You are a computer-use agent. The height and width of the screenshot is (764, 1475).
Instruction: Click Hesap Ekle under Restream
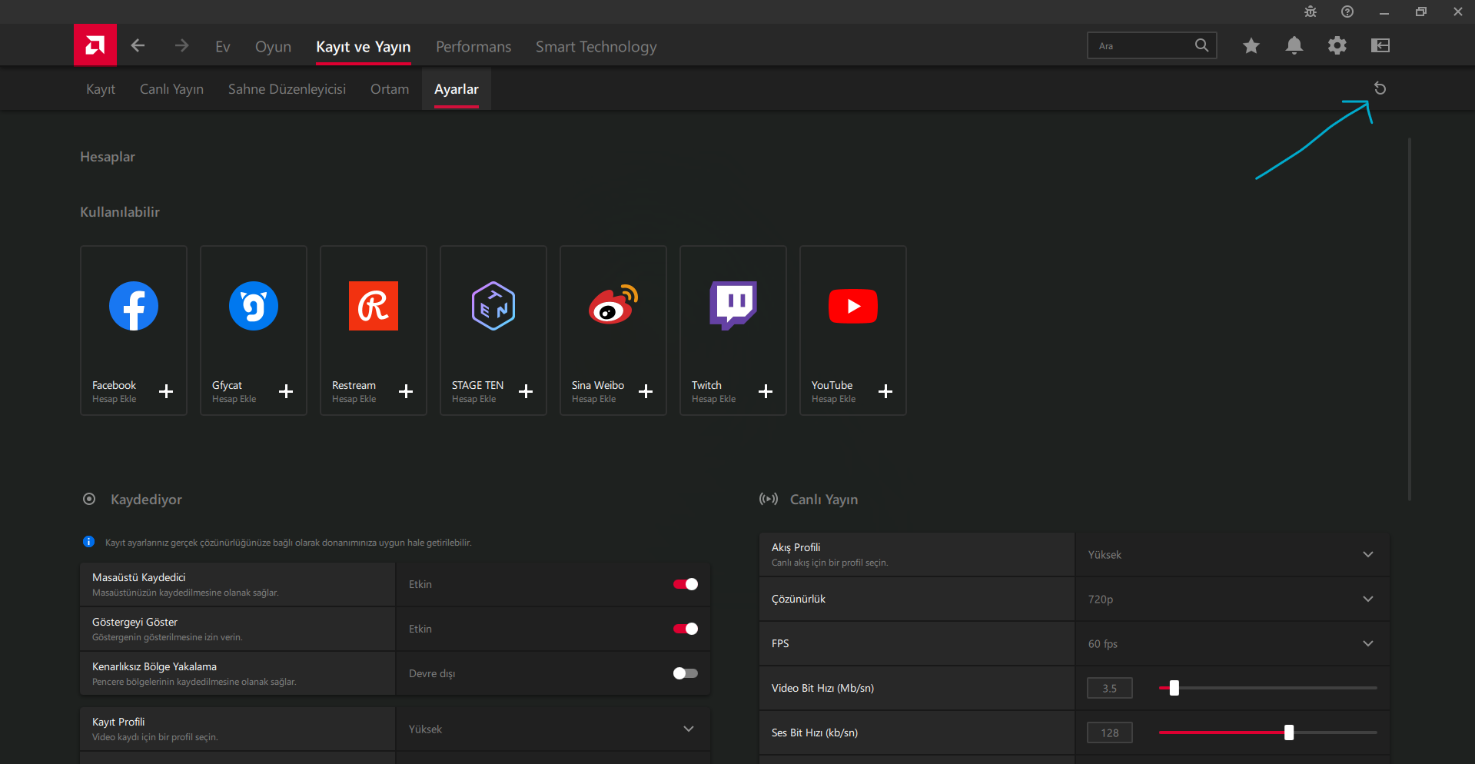[x=354, y=399]
